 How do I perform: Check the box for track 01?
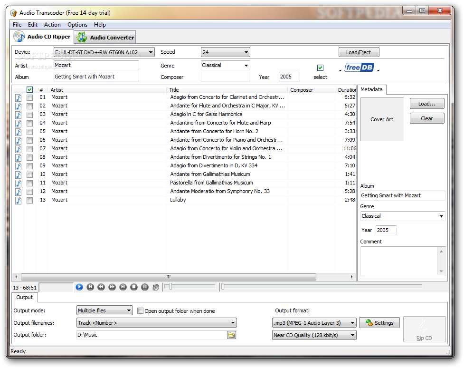pos(29,97)
